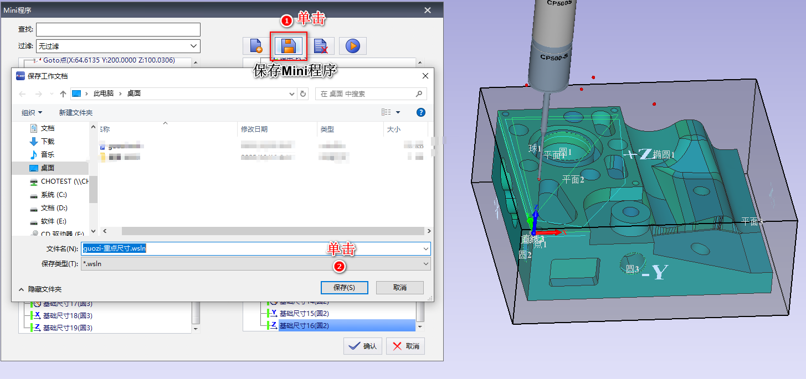Click the left tree list down scroll arrow

click(196, 328)
